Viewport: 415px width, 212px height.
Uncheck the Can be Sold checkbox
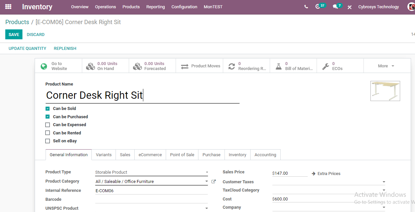point(48,109)
